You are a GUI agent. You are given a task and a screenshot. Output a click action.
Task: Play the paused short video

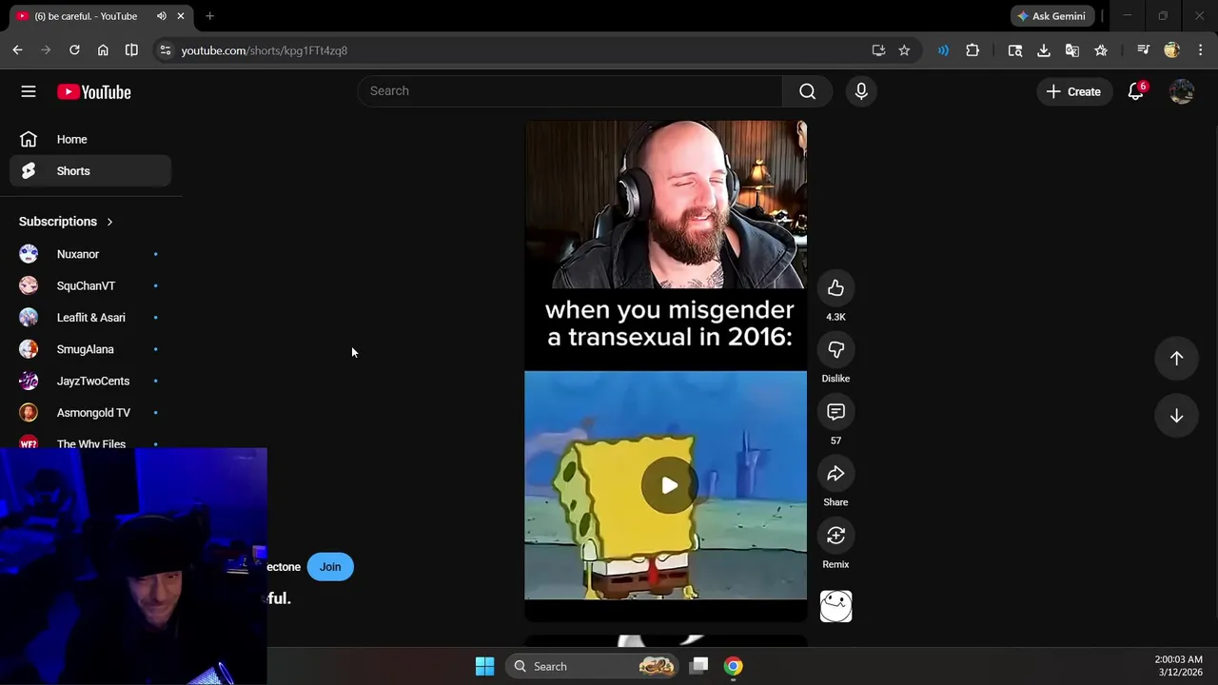click(669, 485)
